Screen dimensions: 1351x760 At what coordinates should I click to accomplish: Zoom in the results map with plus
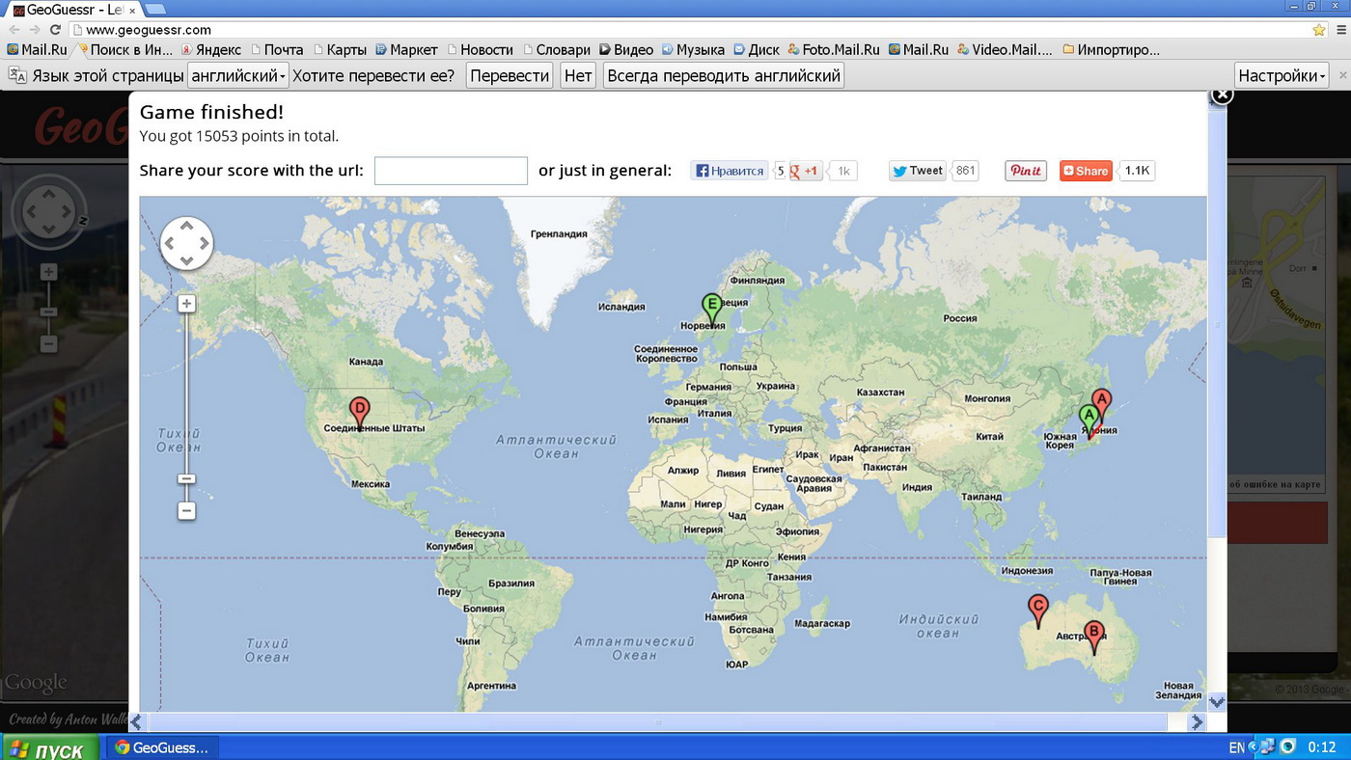(187, 304)
